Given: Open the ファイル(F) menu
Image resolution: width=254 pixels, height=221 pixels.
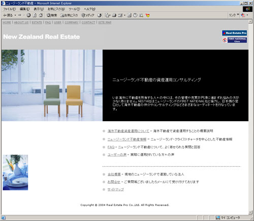Looking at the screenshot, I should (x=10, y=9).
